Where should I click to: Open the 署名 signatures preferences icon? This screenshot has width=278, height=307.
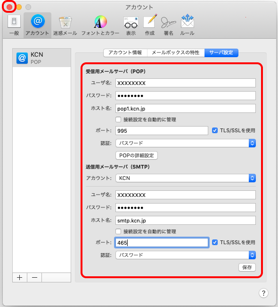click(168, 25)
